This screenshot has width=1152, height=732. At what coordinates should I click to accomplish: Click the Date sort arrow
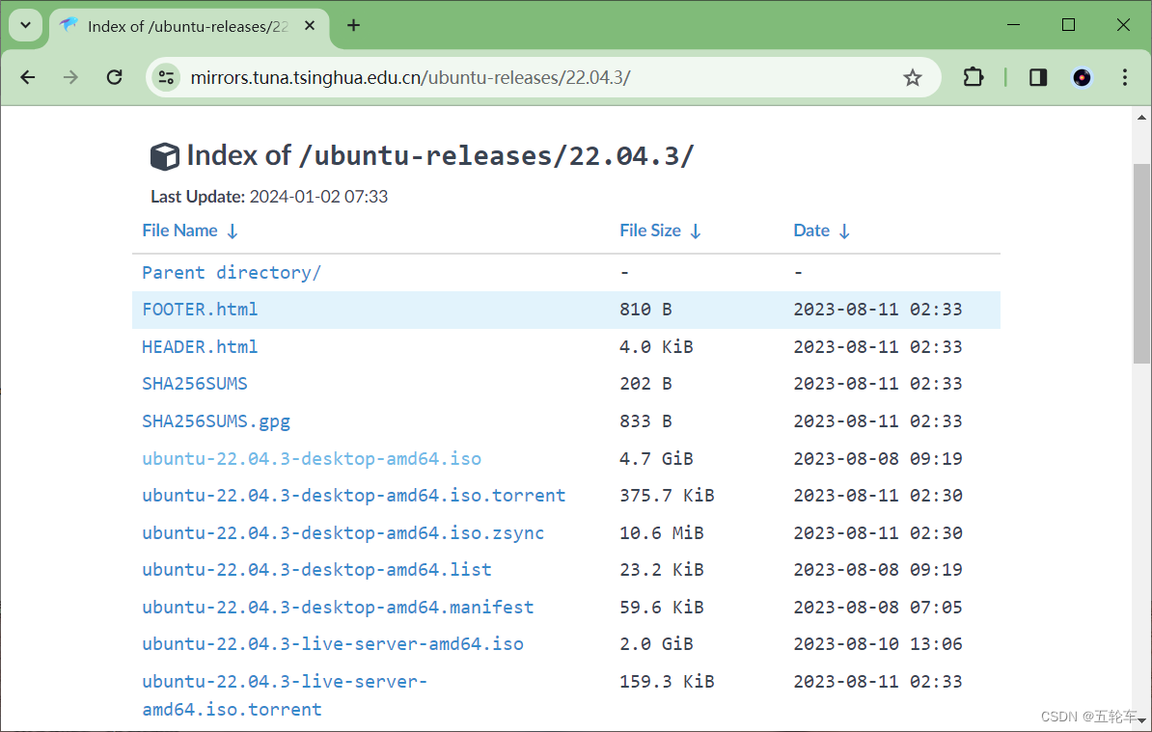tap(844, 231)
